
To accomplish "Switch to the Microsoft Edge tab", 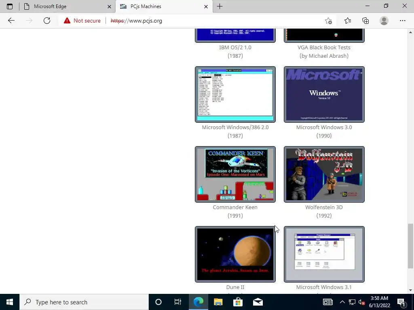I will pos(68,6).
